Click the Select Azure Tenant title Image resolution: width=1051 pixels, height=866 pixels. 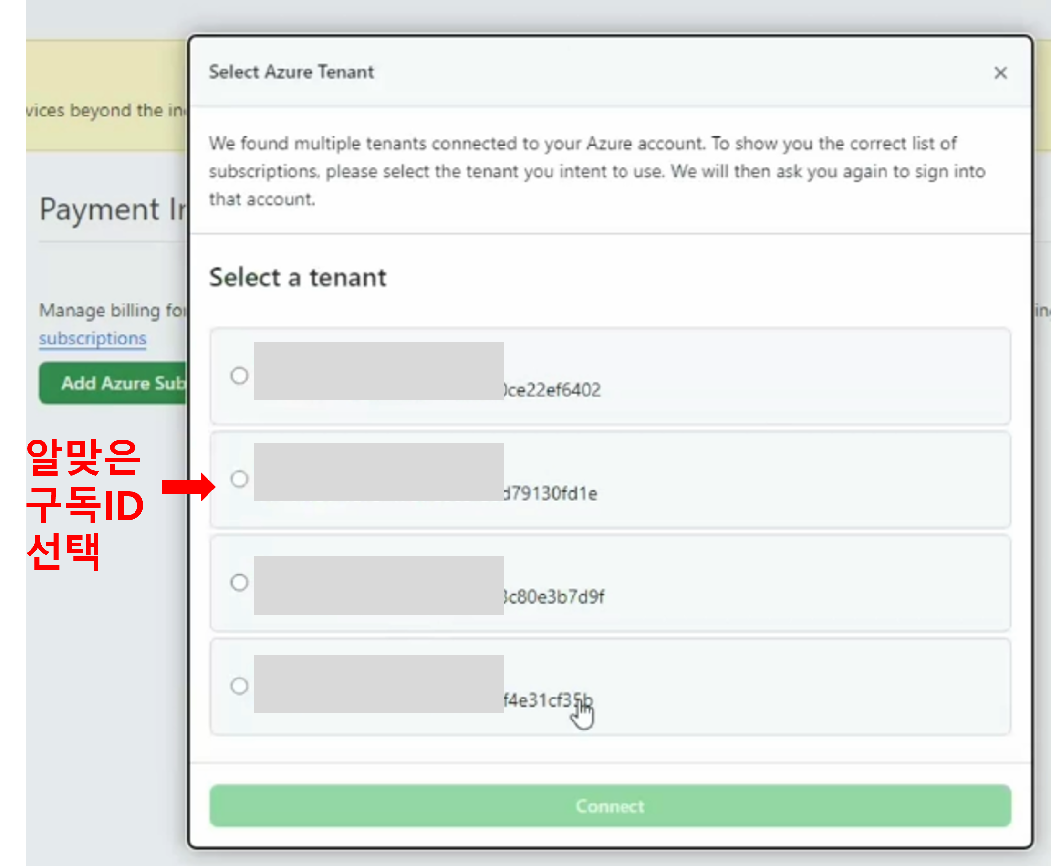(291, 72)
